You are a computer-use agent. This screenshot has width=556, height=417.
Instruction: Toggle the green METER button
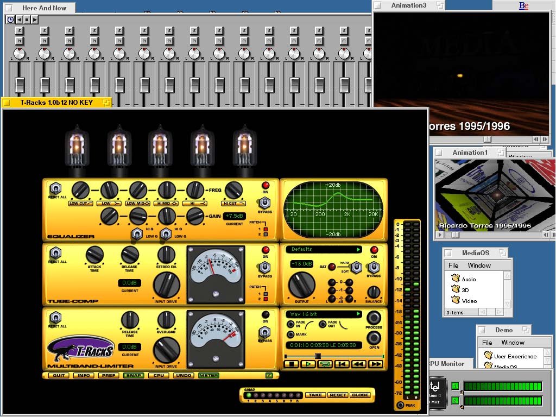[208, 375]
